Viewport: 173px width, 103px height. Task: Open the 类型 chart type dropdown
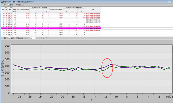(12, 38)
